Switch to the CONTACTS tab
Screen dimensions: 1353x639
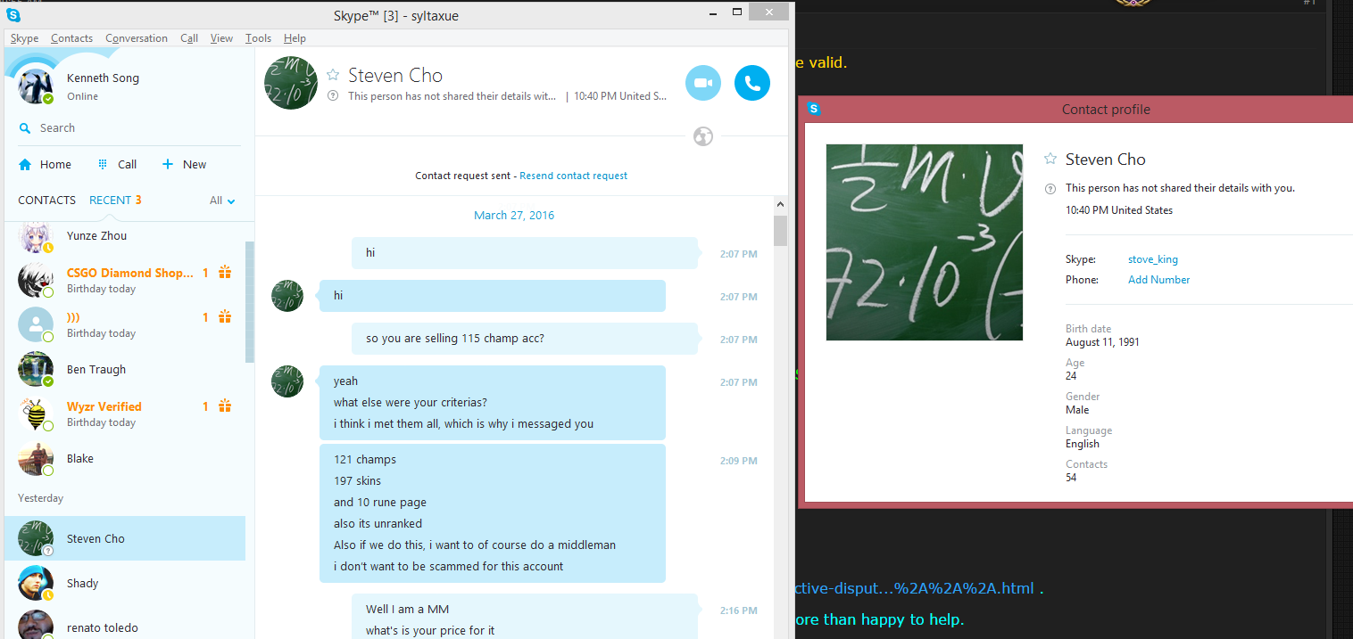coord(46,201)
